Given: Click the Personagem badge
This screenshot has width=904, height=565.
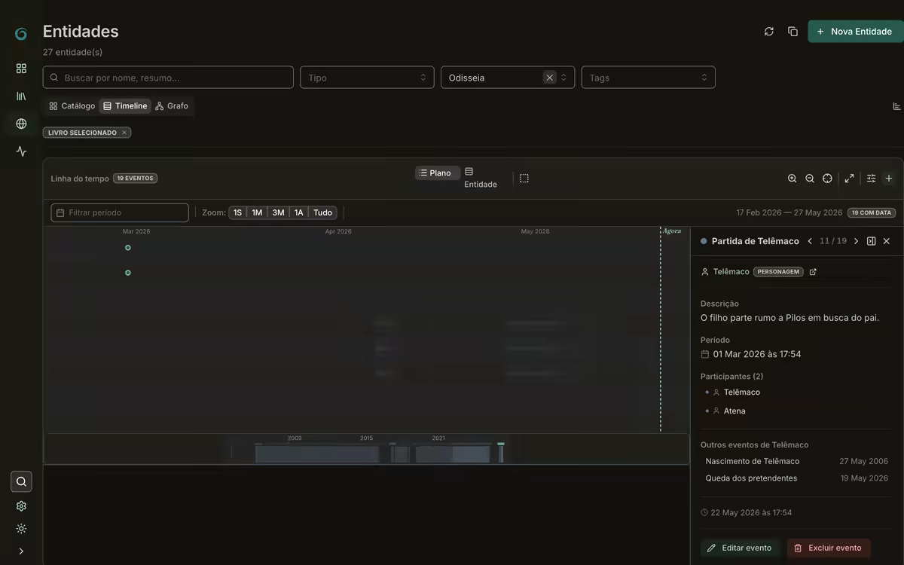Looking at the screenshot, I should 778,272.
